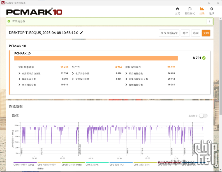The width and height of the screenshot is (222, 172).
Task: Click the PCMark title bar app icon
Action: (x=3, y=3)
